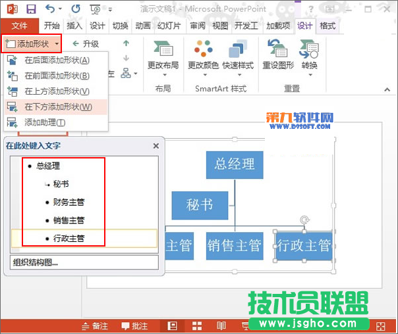Screen dimensions: 398x334
Task: Click fit slide to window icon
Action: point(381,326)
